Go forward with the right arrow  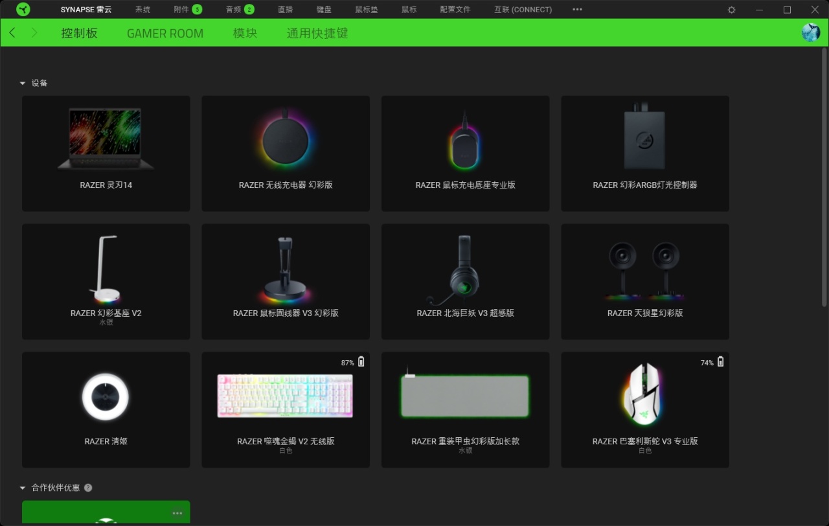pos(34,32)
